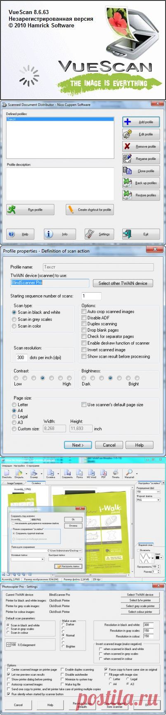Switch to the Склейка tab
The width and height of the screenshot is (166, 715).
[x=36, y=483]
